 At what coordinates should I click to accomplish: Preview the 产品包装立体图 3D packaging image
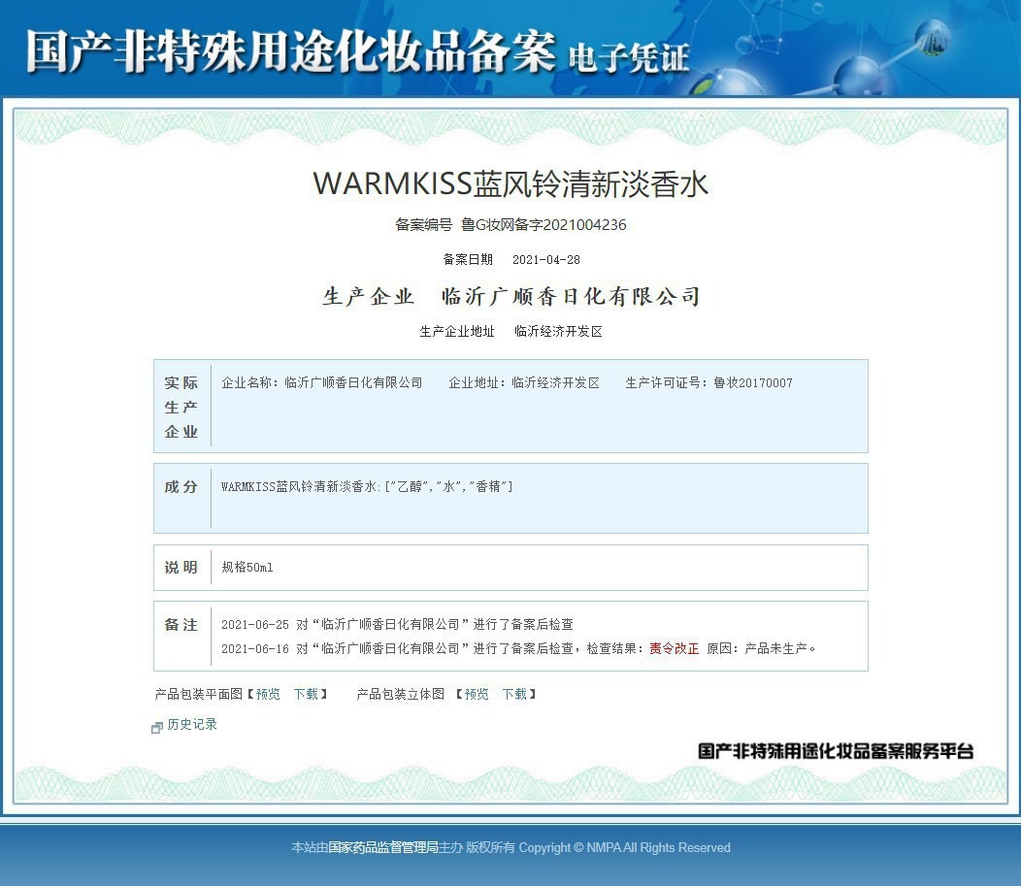pyautogui.click(x=474, y=694)
